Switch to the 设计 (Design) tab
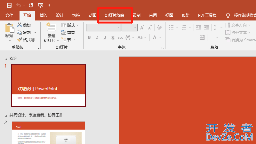256x144 pixels. point(60,15)
